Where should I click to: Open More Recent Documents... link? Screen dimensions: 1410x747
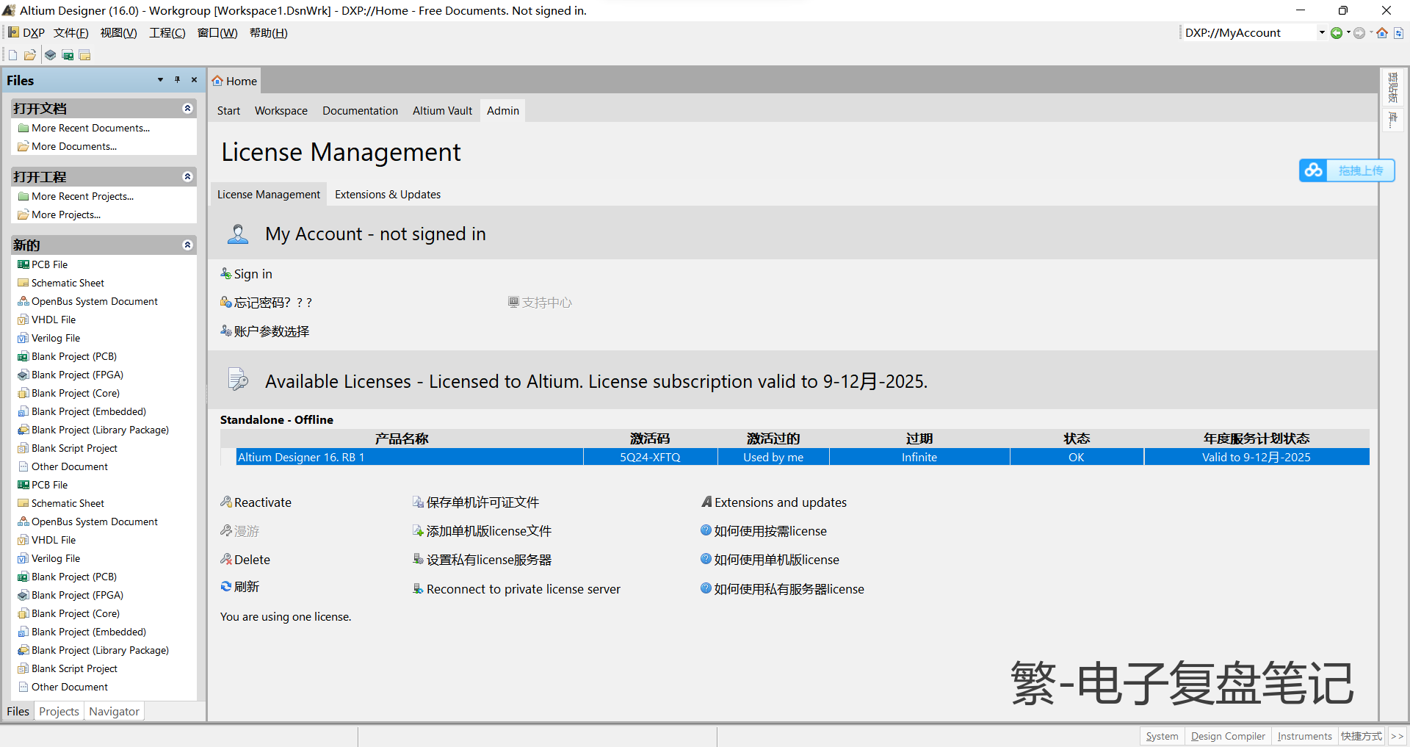point(91,128)
